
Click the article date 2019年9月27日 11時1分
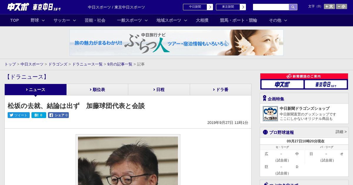tap(228, 123)
